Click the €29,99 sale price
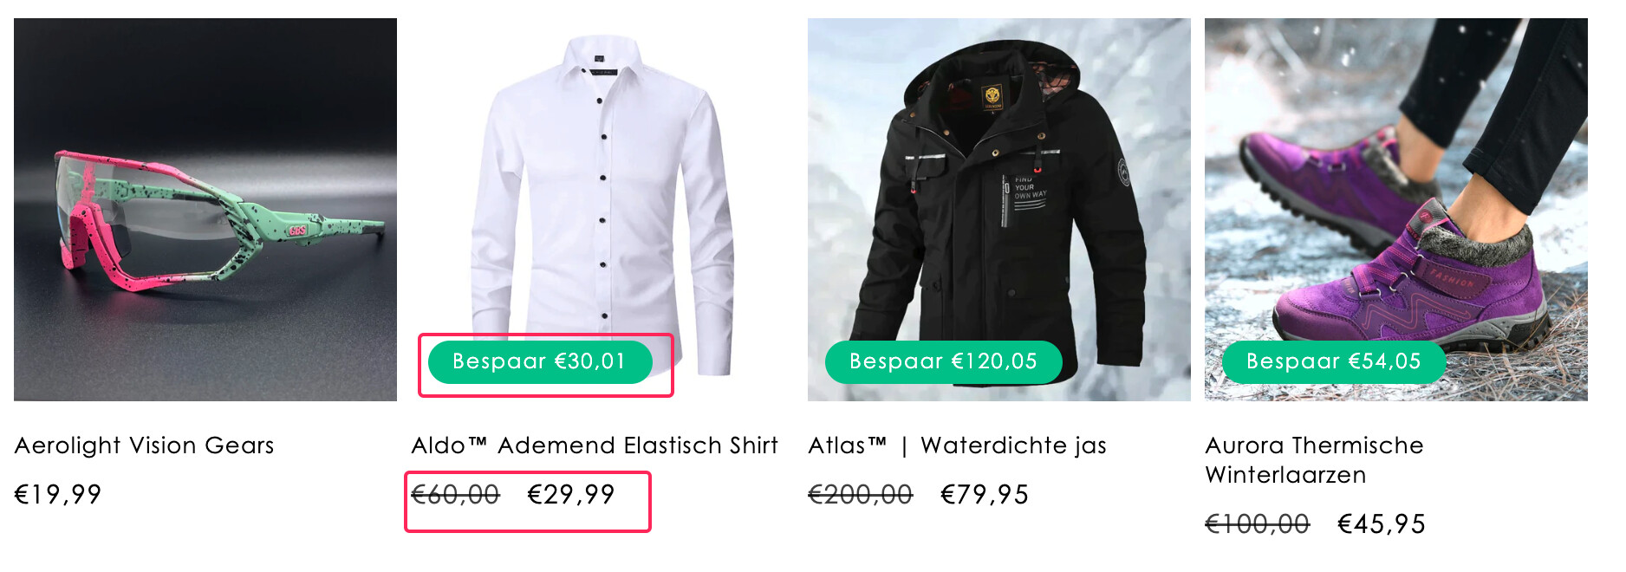The height and width of the screenshot is (572, 1626). (571, 495)
